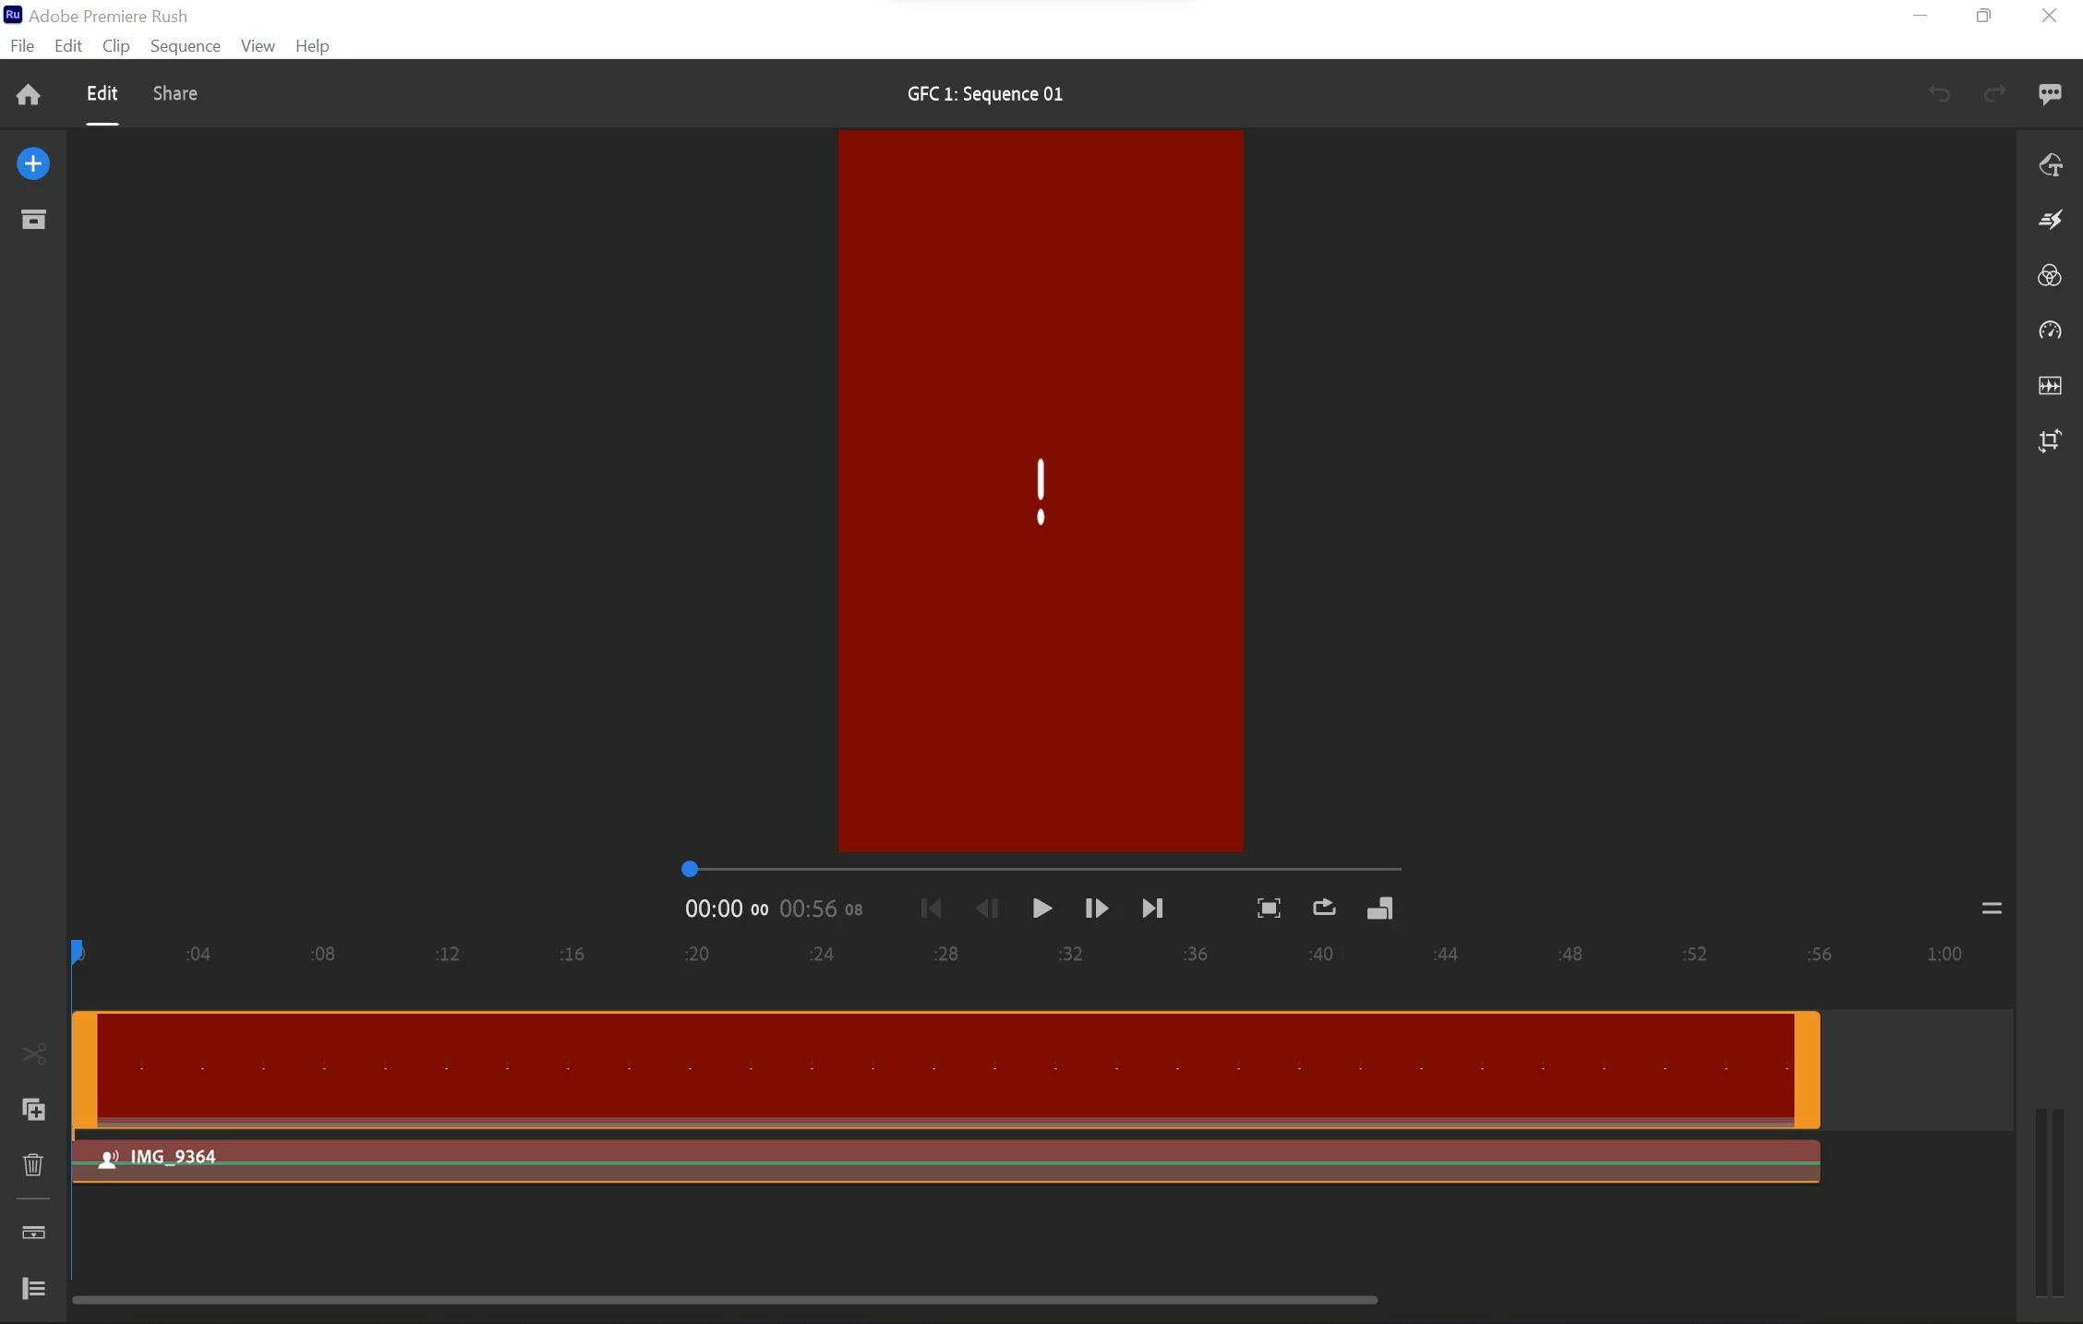Switch to the Share tab
This screenshot has width=2083, height=1324.
(x=175, y=93)
